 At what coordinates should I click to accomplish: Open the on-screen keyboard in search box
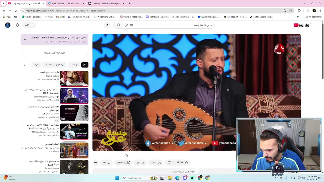tap(131, 25)
